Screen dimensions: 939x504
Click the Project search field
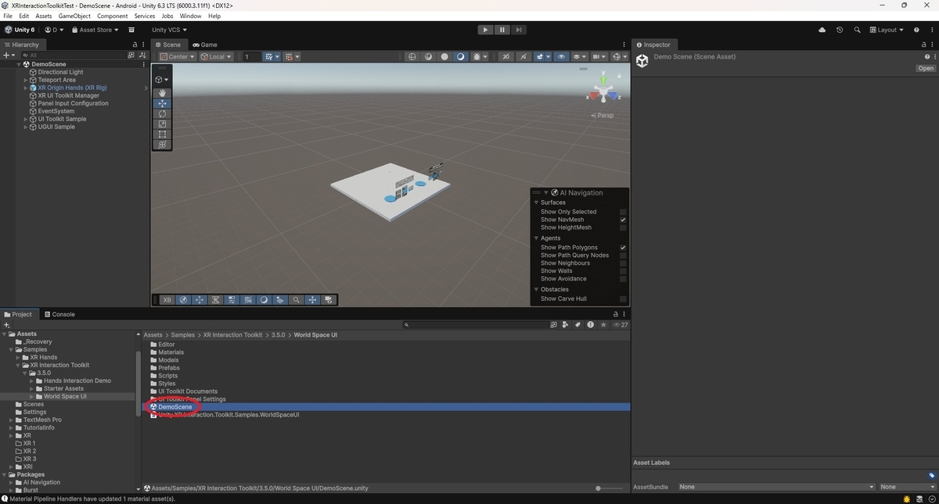tap(477, 324)
